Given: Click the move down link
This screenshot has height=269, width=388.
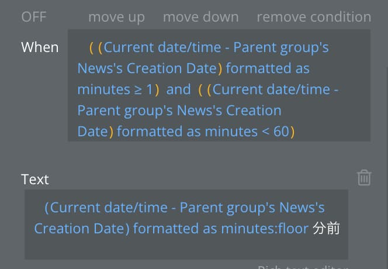Looking at the screenshot, I should (x=200, y=17).
